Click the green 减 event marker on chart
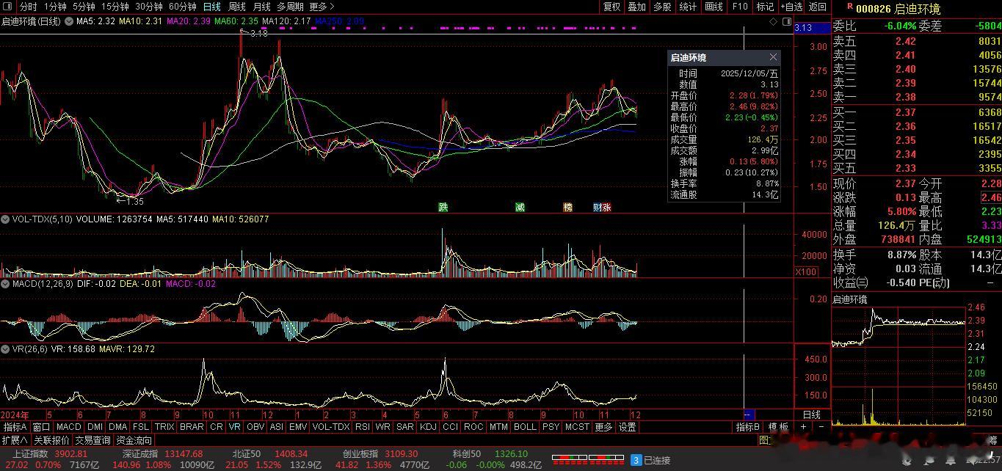The height and width of the screenshot is (471, 1002). [x=520, y=208]
